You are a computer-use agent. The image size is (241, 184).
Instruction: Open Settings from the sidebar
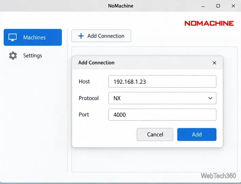pyautogui.click(x=33, y=55)
